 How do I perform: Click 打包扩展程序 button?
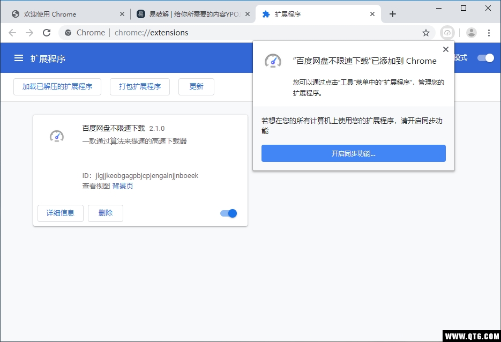pos(140,87)
